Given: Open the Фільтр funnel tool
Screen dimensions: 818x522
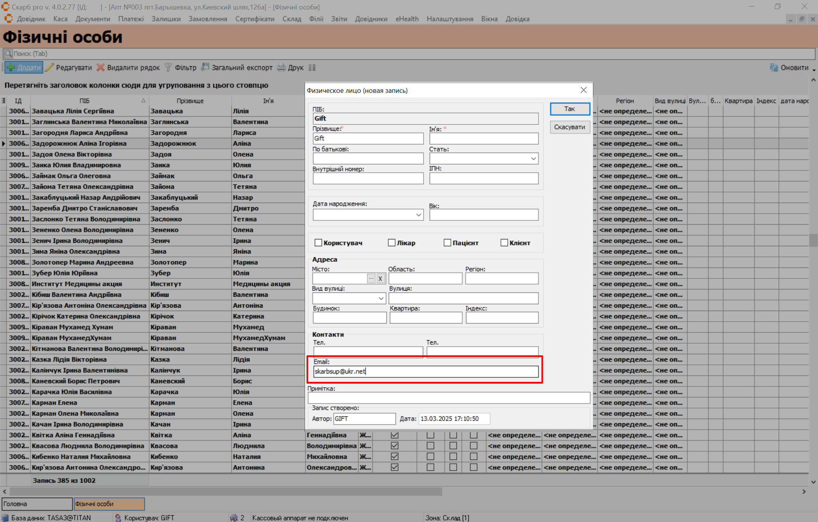Looking at the screenshot, I should point(168,67).
